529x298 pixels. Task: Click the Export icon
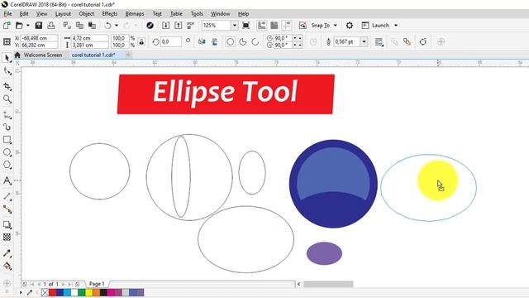179,26
